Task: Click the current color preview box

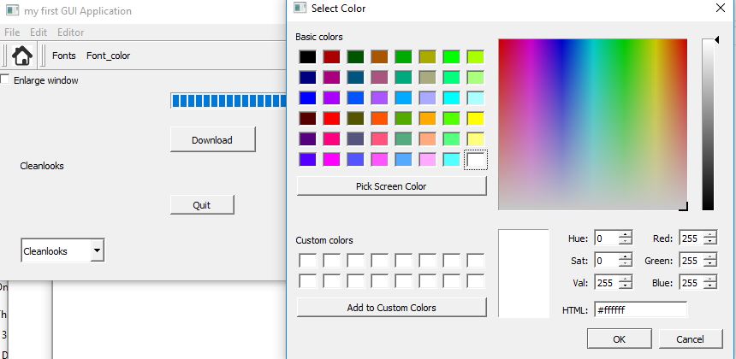Action: (x=524, y=274)
